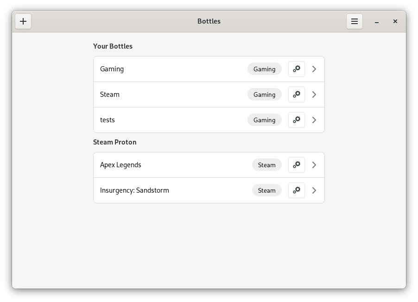418x302 pixels.
Task: Click the Gaming tag on Steam row
Action: [264, 94]
